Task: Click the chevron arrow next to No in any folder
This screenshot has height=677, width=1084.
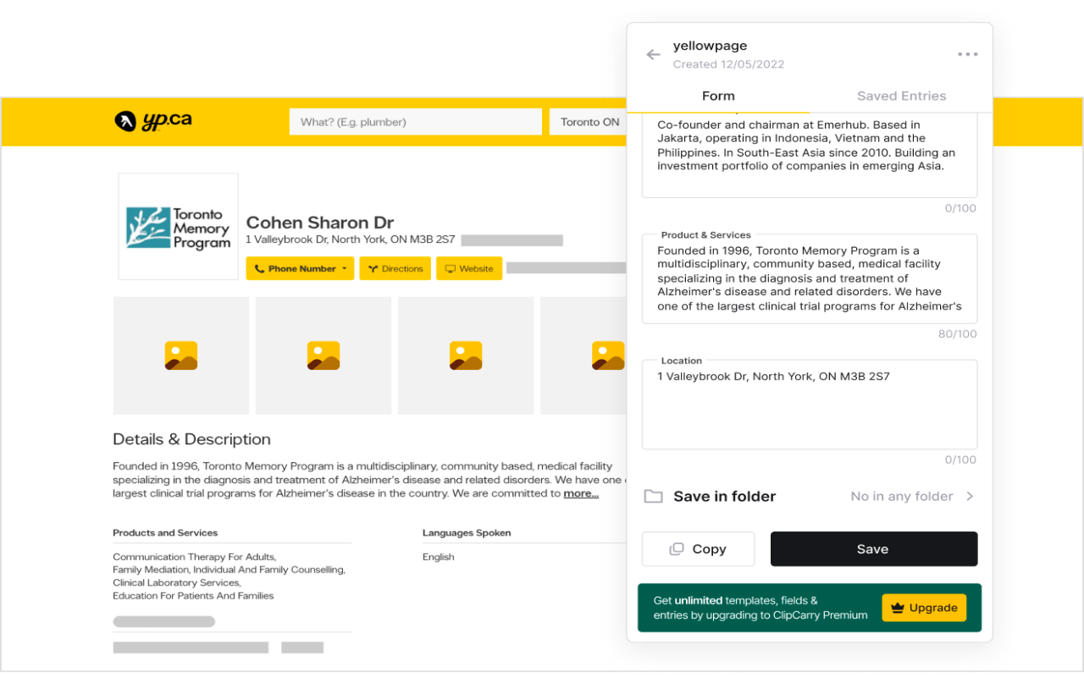Action: coord(970,497)
